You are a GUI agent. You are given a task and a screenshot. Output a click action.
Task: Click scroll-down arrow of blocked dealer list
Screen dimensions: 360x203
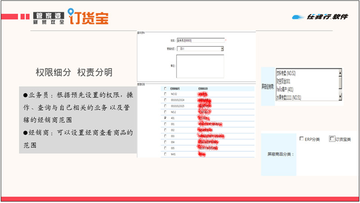coord(340,97)
